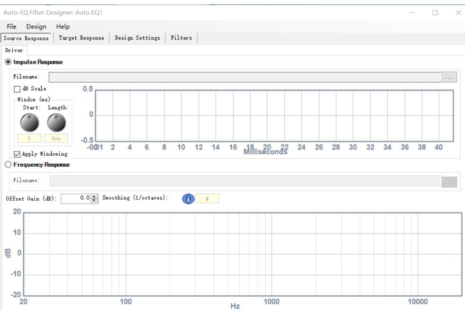Click the impulse response time graph
Viewport: 465px width, 311px height.
coord(274,116)
